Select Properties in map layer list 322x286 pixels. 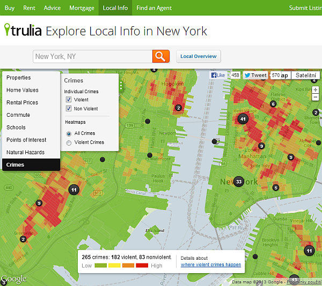tap(31, 78)
